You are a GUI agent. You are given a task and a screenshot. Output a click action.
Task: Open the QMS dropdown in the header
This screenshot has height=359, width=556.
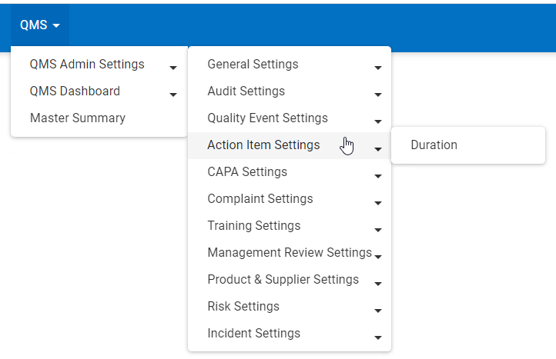tap(39, 25)
